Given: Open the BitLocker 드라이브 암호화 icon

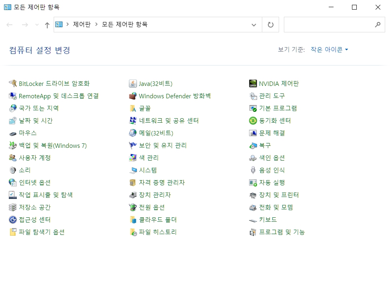Looking at the screenshot, I should click(x=13, y=83).
